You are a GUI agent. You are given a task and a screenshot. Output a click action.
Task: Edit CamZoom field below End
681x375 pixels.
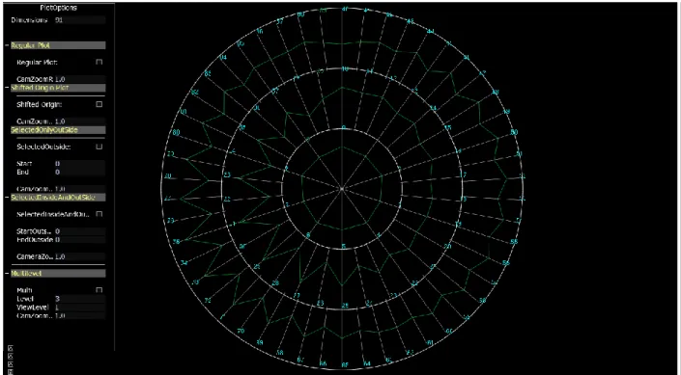click(x=80, y=189)
